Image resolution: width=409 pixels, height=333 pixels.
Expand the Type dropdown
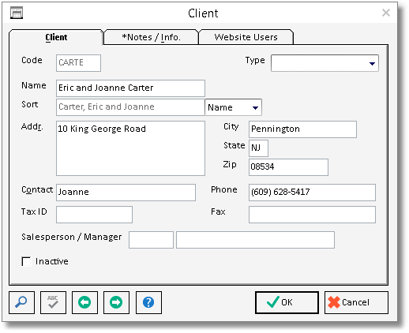pyautogui.click(x=372, y=63)
